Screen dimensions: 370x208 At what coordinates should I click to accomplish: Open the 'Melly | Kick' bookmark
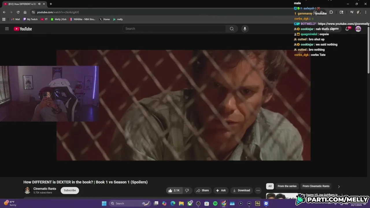[58, 19]
